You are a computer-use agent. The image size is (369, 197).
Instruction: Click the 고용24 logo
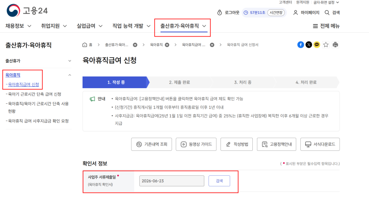coord(27,11)
